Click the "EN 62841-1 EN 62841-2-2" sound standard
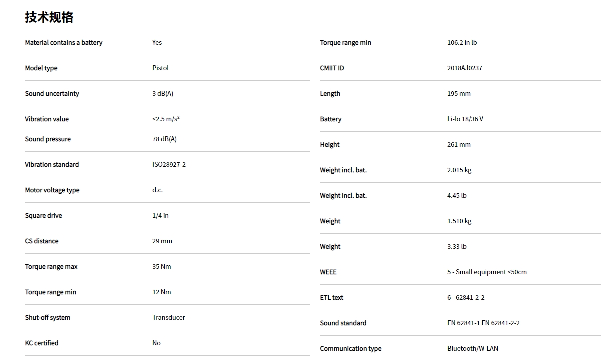The image size is (601, 360). pyautogui.click(x=483, y=323)
